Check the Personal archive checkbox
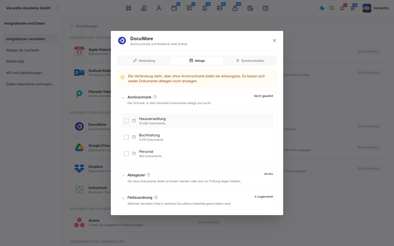Viewport: 394px width, 246px height. (x=126, y=154)
